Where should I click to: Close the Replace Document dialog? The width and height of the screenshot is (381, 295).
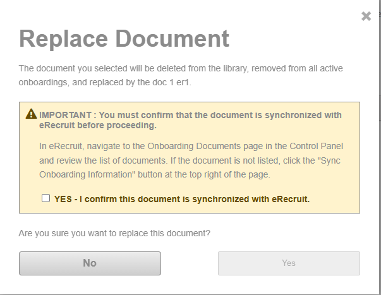click(366, 16)
